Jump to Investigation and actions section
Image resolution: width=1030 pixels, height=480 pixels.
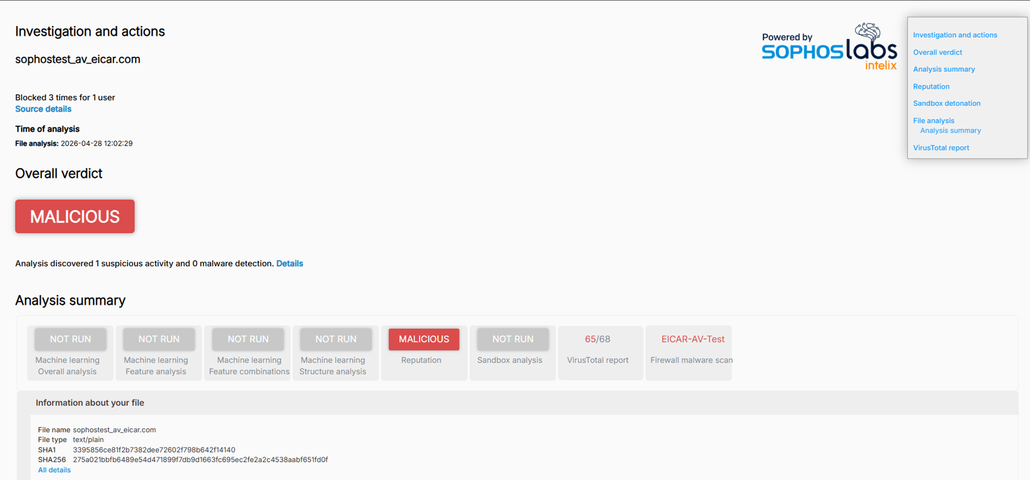tap(955, 35)
